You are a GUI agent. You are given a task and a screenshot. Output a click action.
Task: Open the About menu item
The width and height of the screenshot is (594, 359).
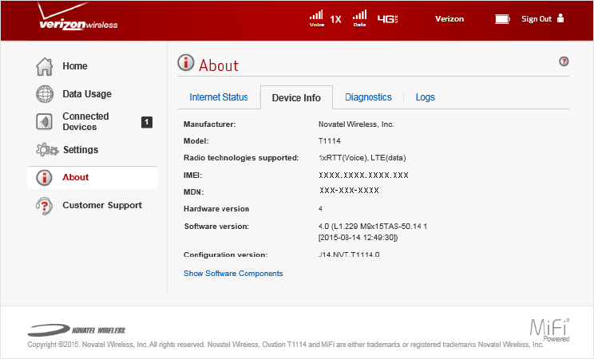point(76,177)
